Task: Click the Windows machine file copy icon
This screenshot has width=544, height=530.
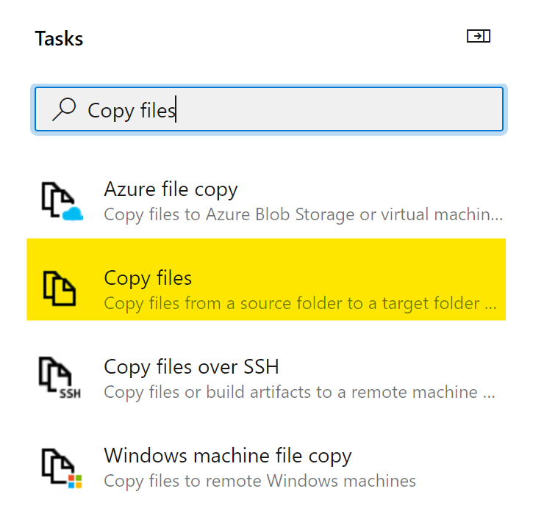Action: point(59,468)
